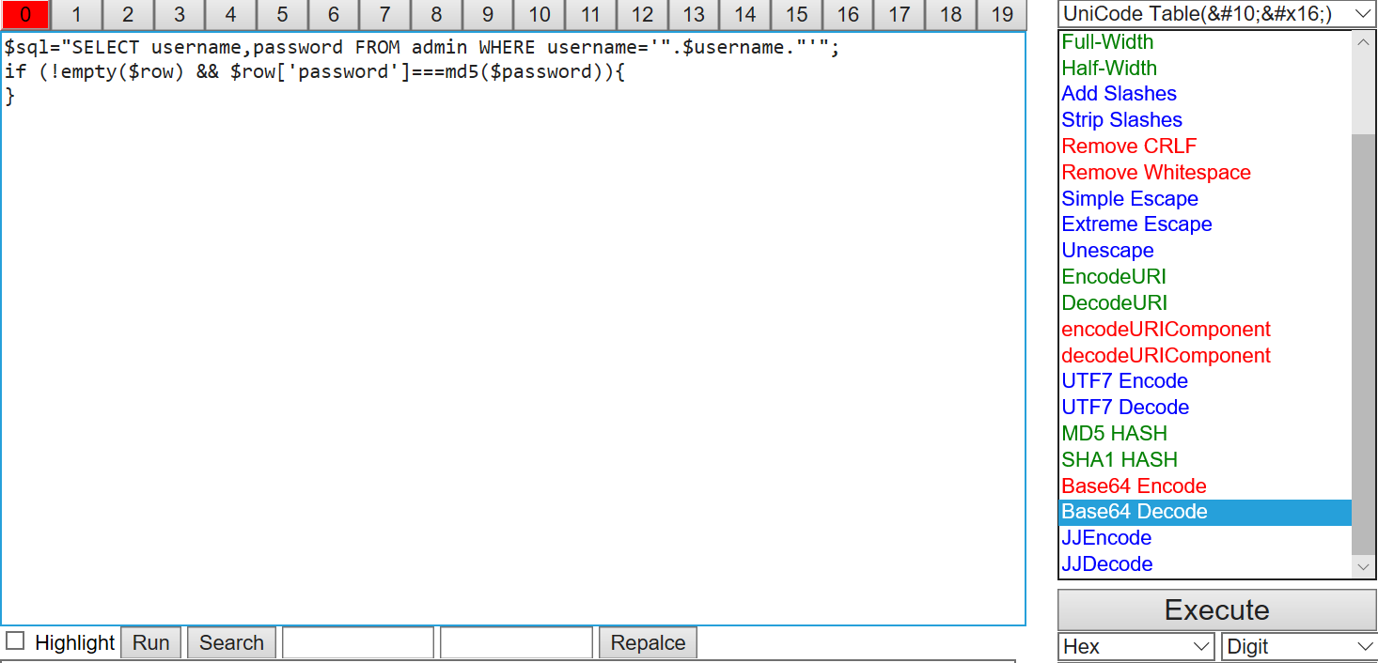Open the Hex dropdown
The width and height of the screenshot is (1378, 663).
coord(1136,646)
